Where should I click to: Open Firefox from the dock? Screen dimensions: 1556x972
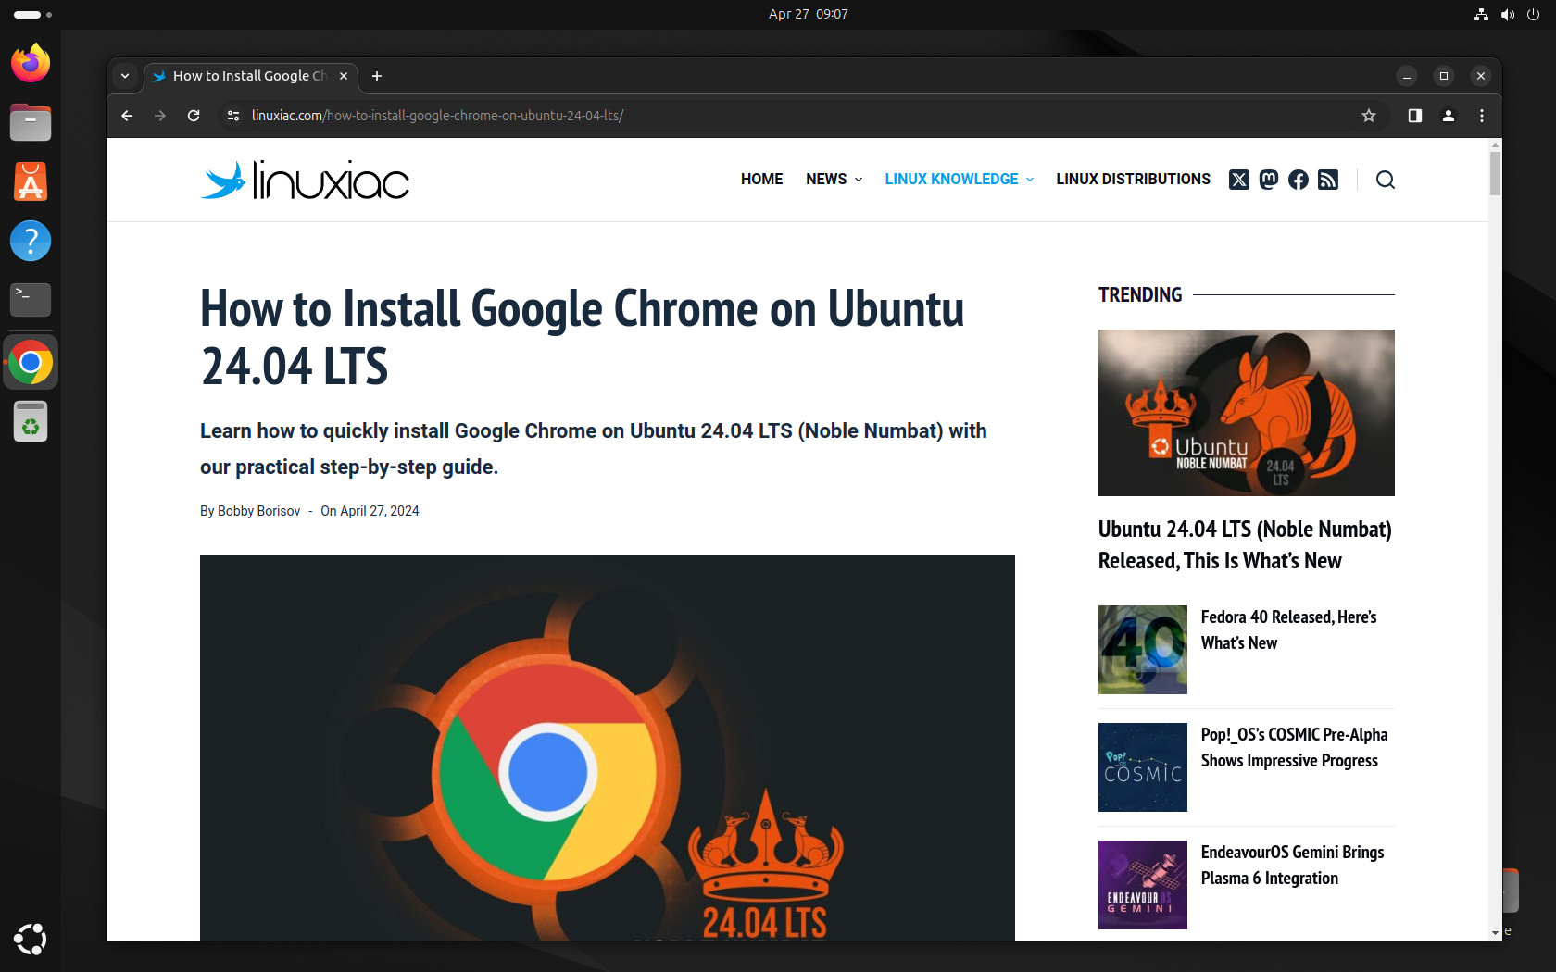click(31, 64)
